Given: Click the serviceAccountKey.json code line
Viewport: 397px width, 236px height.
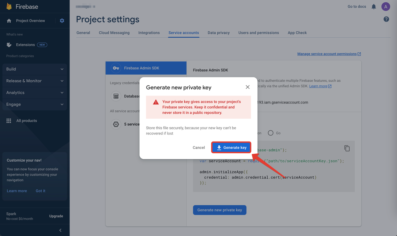Looking at the screenshot, I should (x=272, y=161).
